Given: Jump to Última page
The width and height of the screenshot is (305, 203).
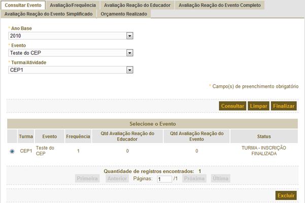Looking at the screenshot, I should [221, 179].
